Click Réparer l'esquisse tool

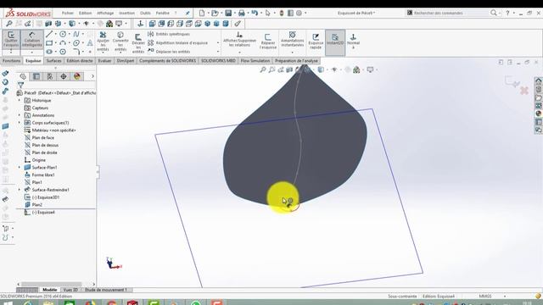268,42
